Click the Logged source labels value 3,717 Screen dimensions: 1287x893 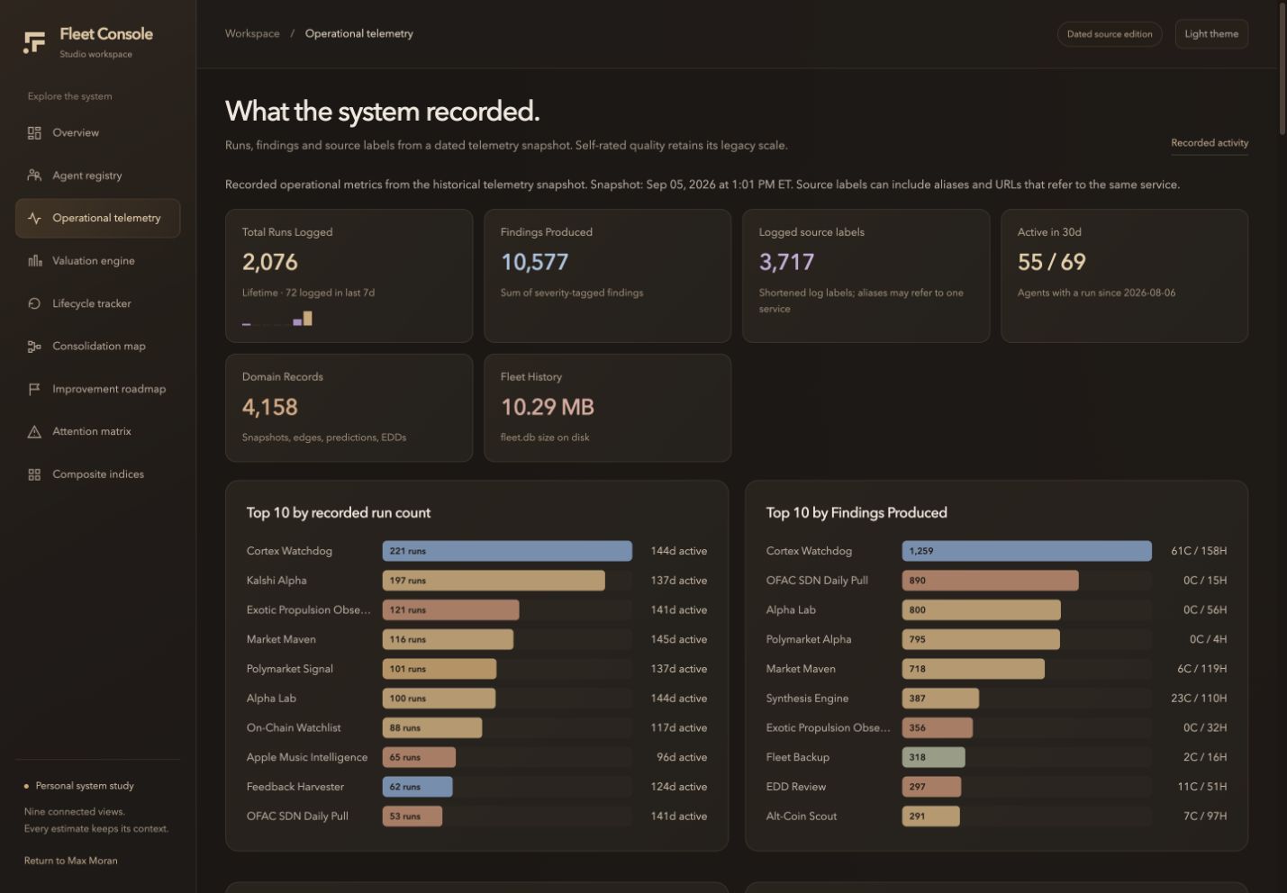[x=786, y=262]
